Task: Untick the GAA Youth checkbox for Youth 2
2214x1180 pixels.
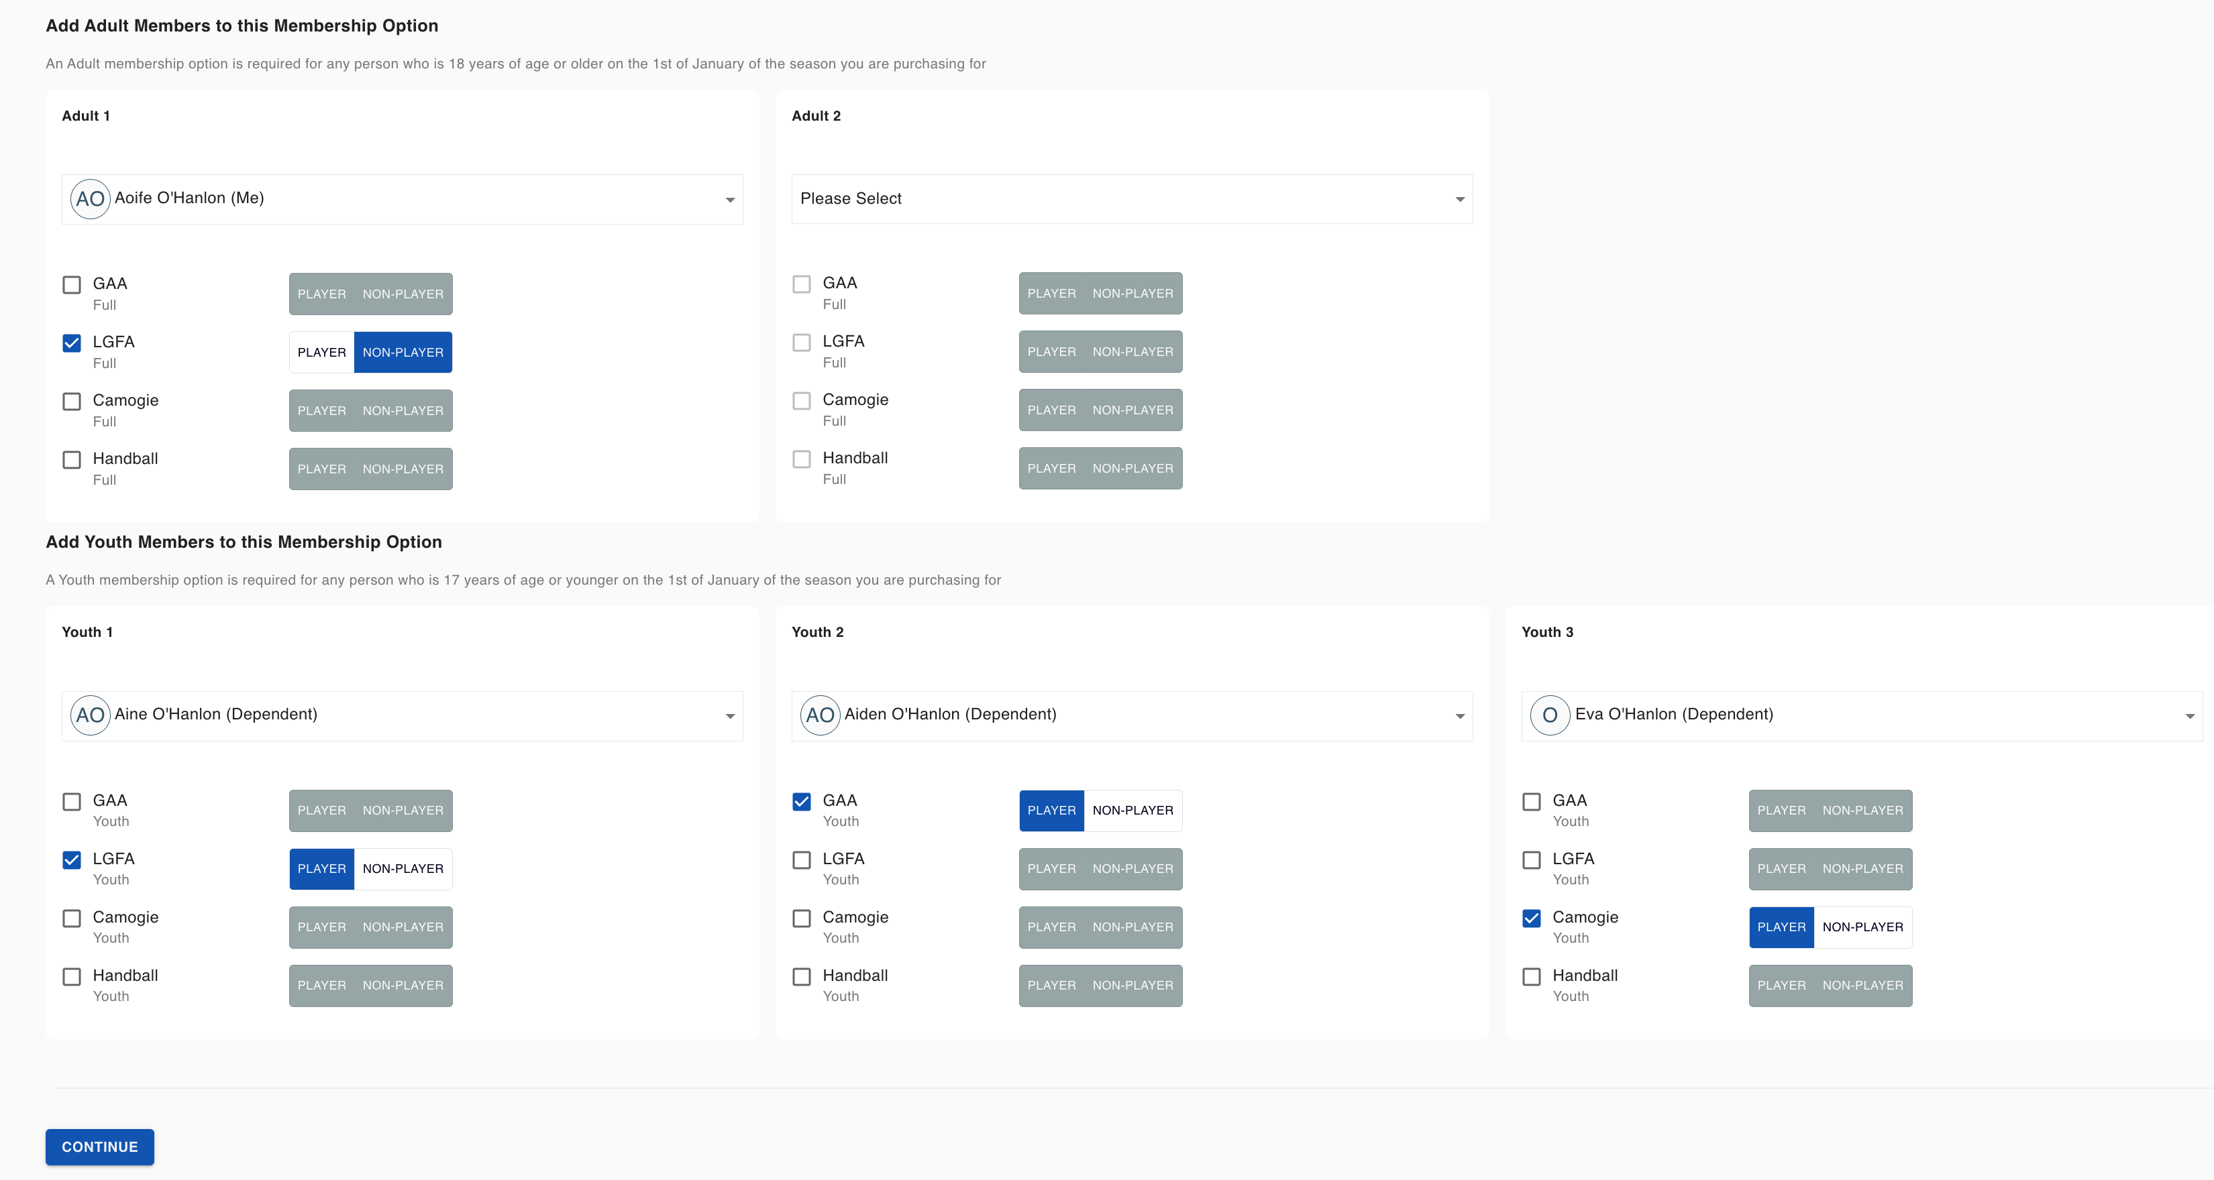Action: click(802, 802)
